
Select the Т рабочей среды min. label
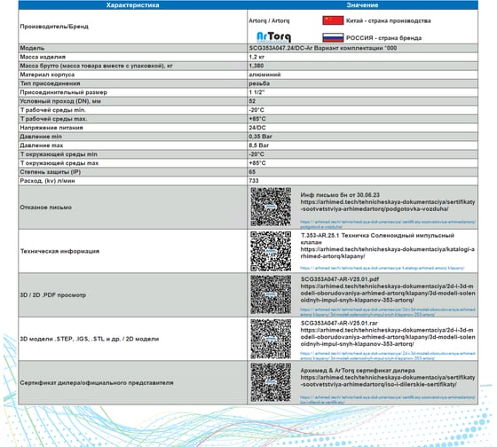(52, 110)
